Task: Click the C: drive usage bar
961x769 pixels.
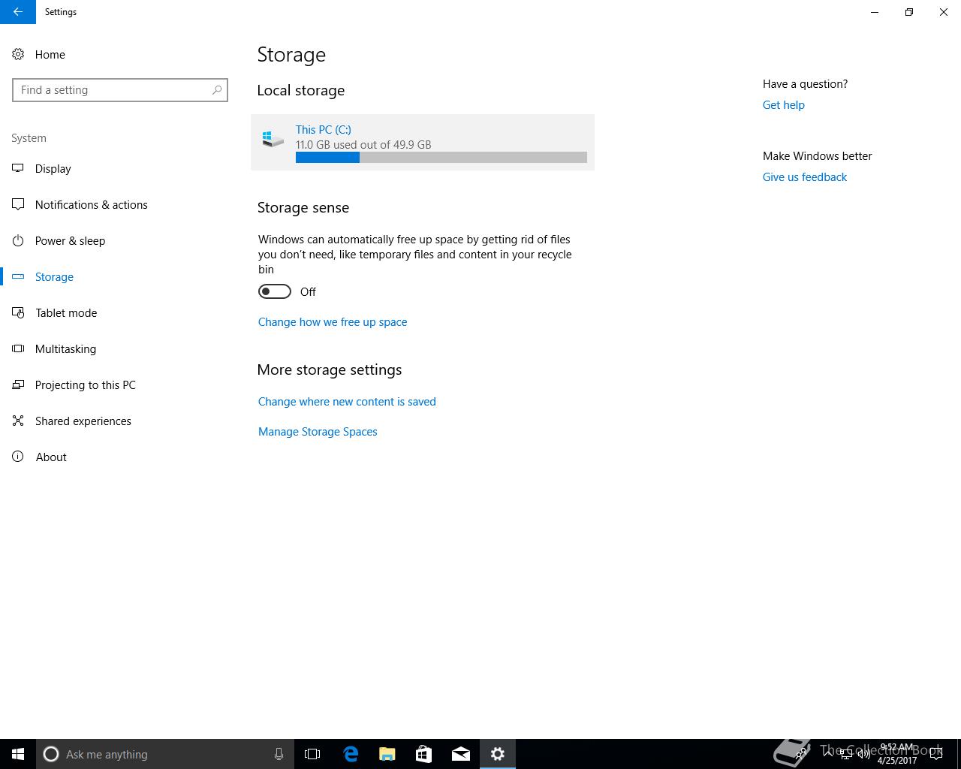Action: point(441,157)
